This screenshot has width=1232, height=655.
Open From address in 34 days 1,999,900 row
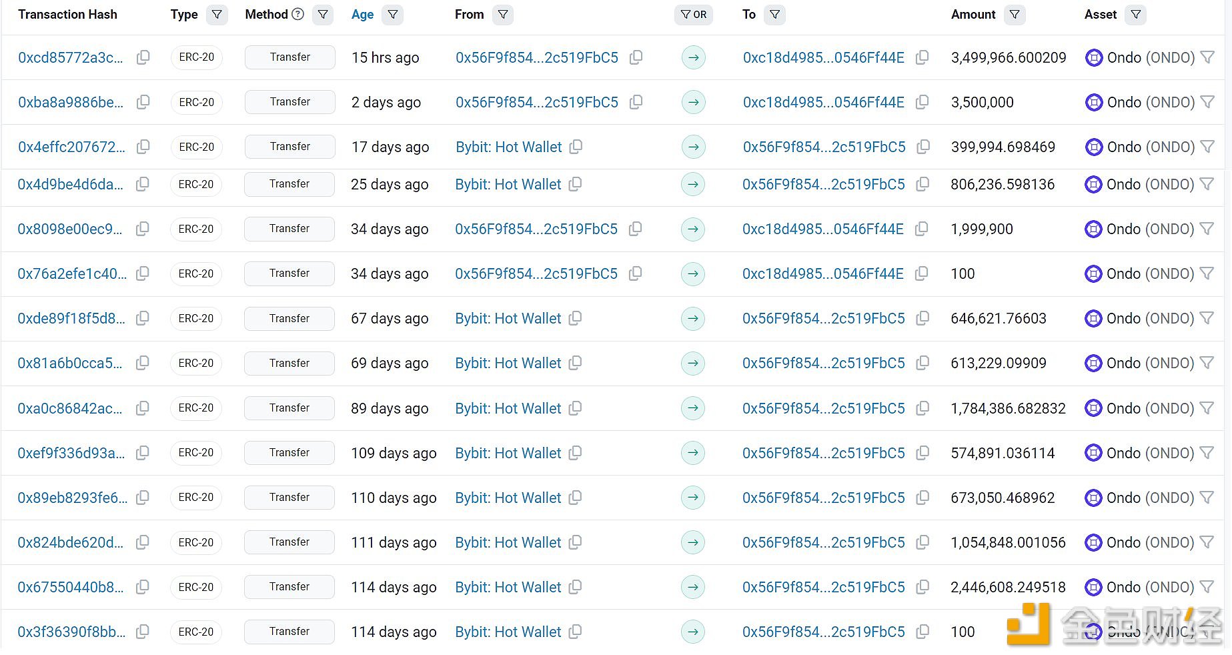pyautogui.click(x=536, y=229)
